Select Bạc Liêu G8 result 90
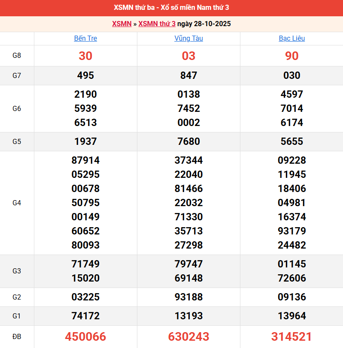 point(291,56)
